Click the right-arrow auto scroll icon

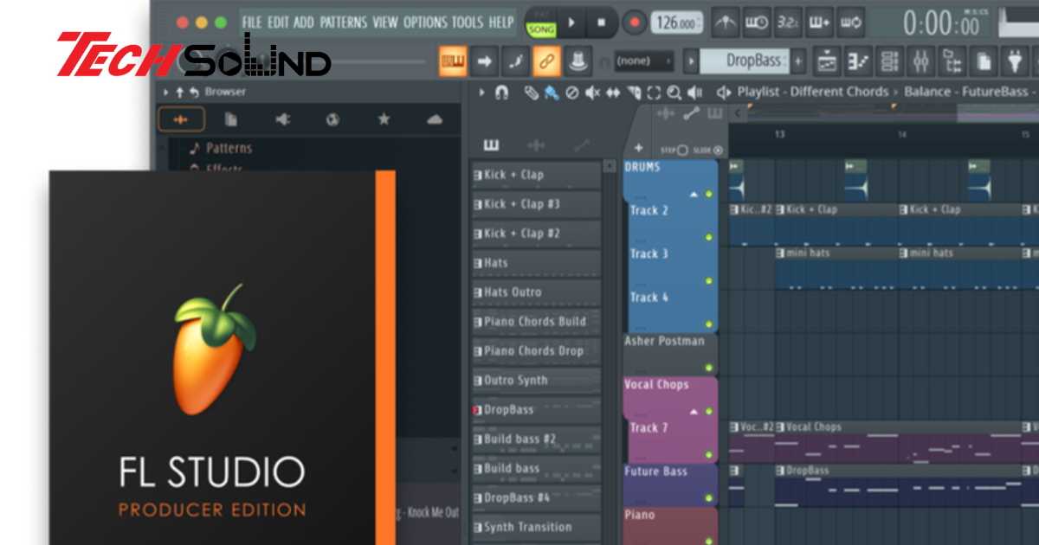[484, 61]
